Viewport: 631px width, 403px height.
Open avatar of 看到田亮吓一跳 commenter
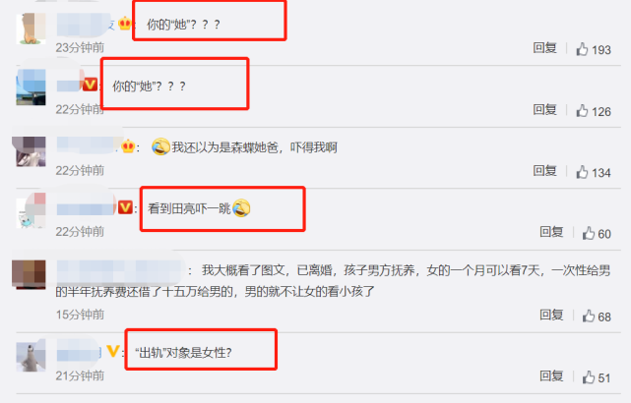click(x=31, y=211)
